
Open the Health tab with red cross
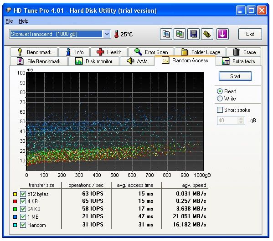109,52
